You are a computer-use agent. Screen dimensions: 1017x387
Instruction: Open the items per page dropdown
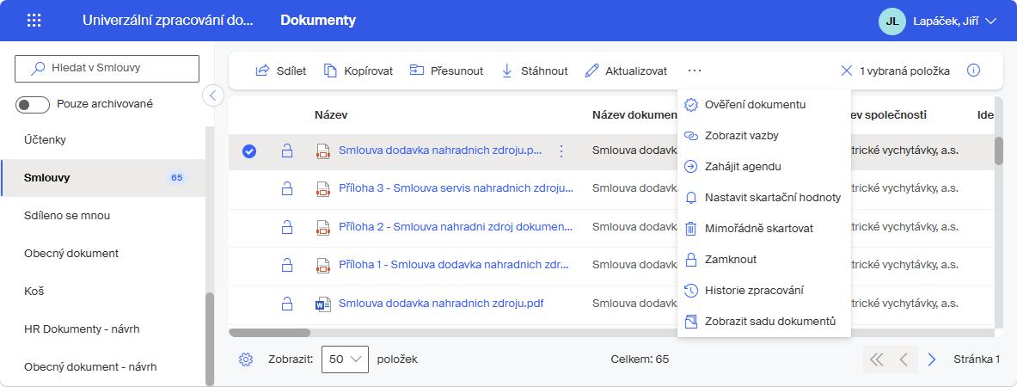[345, 359]
